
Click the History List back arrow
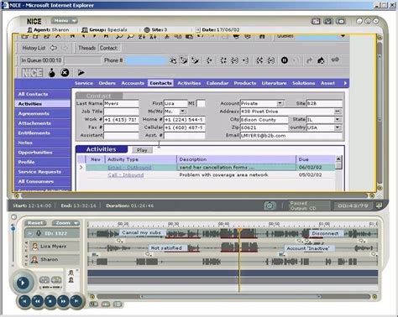pyautogui.click(x=54, y=48)
